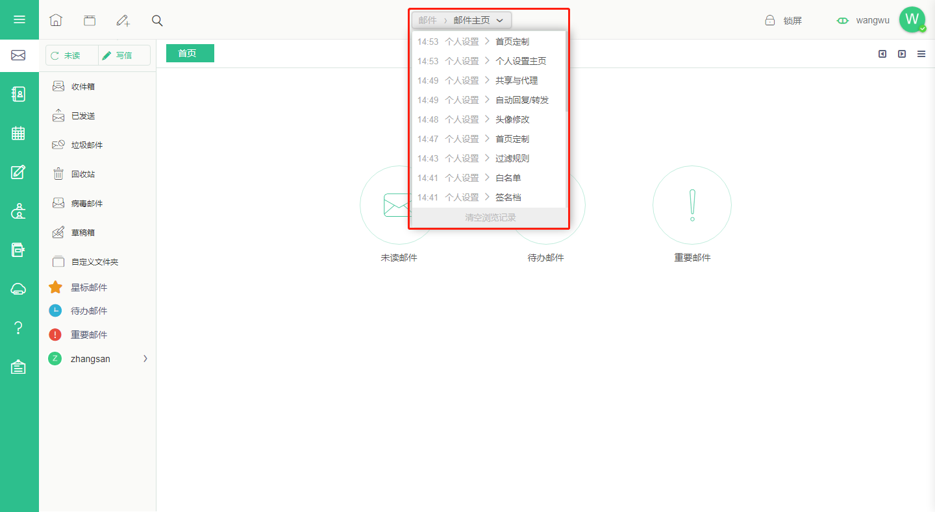Open 个人设置主页 history entry
935x512 pixels.
[488, 61]
